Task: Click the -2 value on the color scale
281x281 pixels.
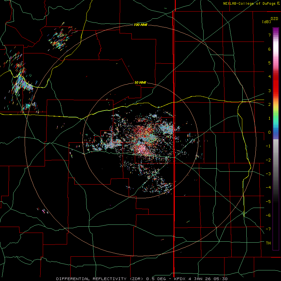Action: [268, 160]
